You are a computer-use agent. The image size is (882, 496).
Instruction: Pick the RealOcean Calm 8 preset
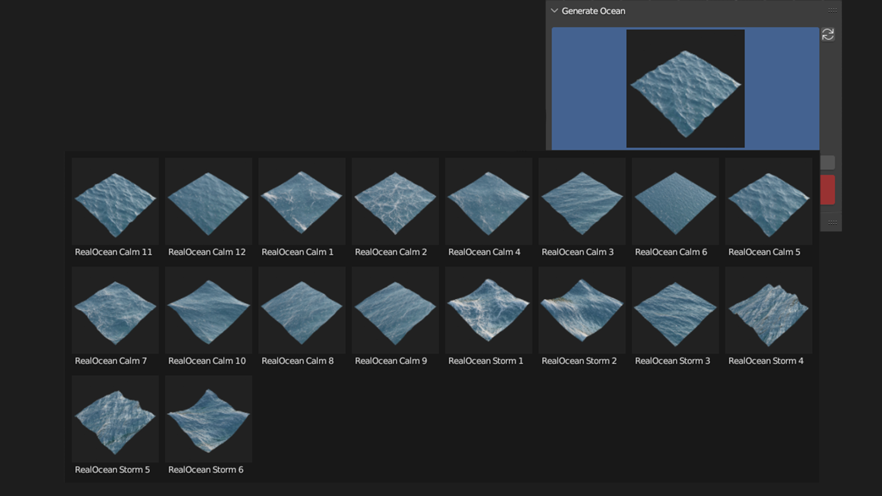point(302,310)
